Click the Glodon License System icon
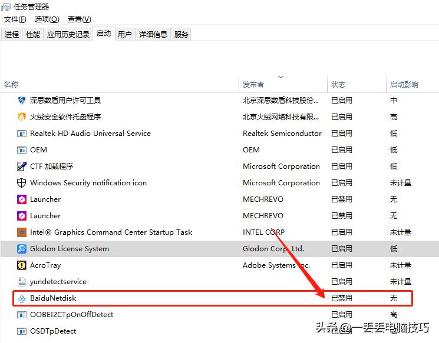 tap(22, 249)
